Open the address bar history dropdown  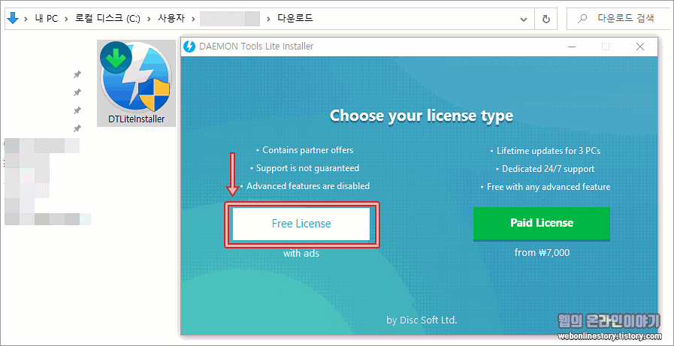coord(524,19)
